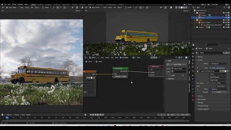Click the Name field showing World Output
Viewport: 231px width, 130px height.
pos(179,69)
